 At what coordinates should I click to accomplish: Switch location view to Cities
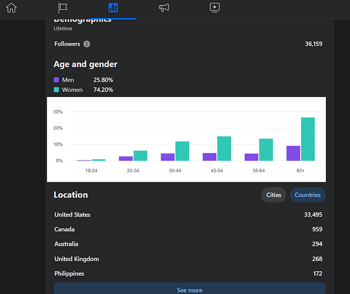[274, 195]
